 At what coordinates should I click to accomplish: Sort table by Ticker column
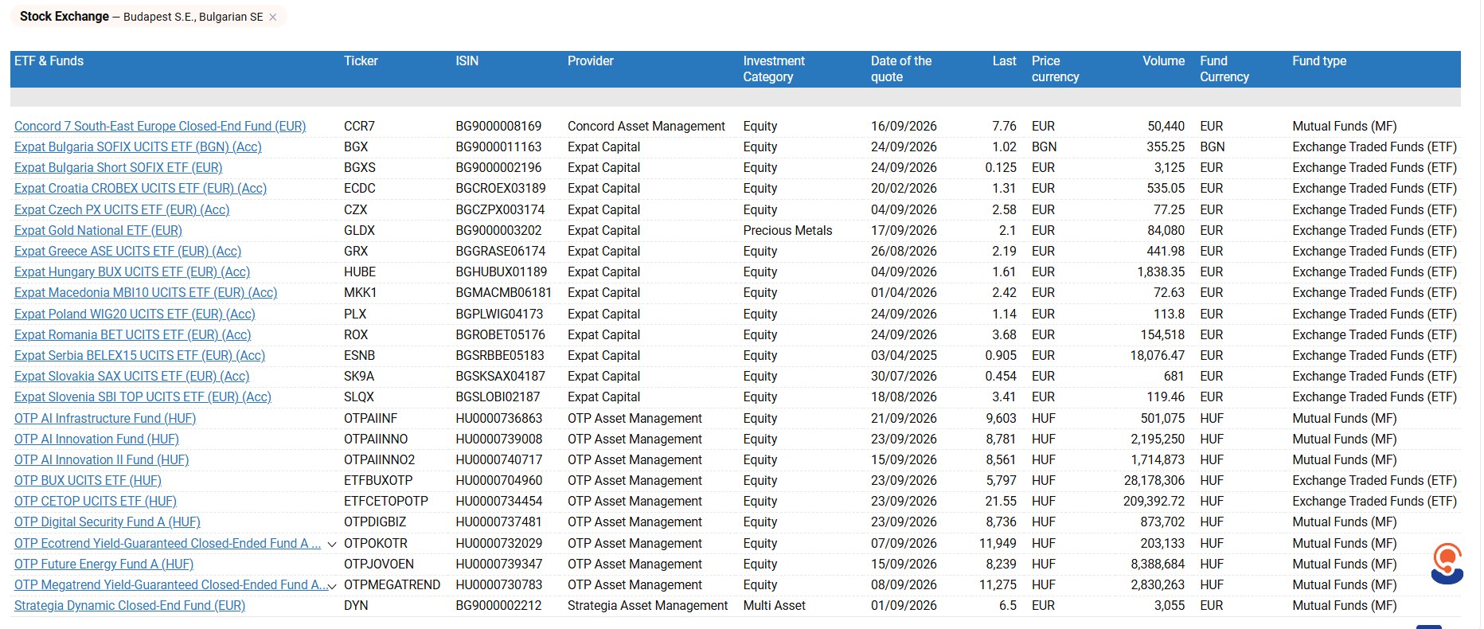(361, 61)
